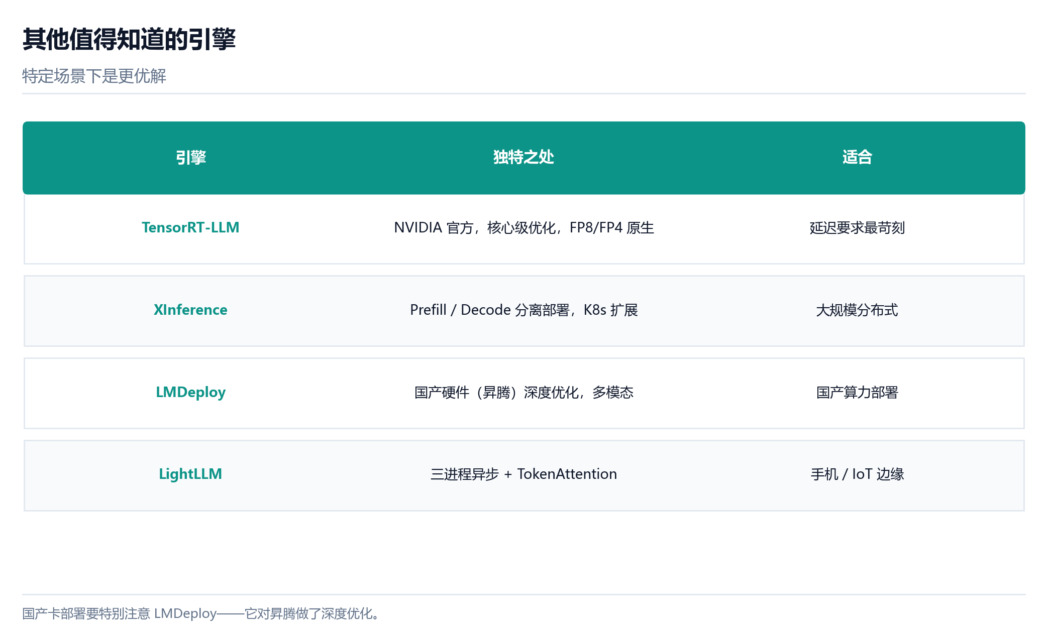
Task: Click the 国产算力部署 cell
Action: tap(857, 392)
